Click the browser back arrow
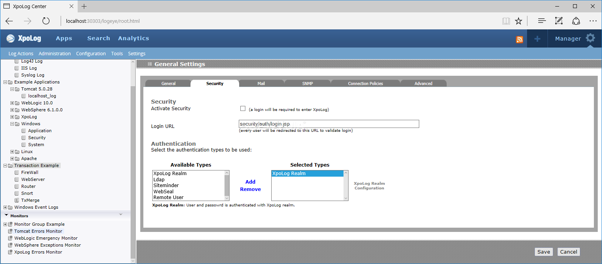 [x=9, y=21]
